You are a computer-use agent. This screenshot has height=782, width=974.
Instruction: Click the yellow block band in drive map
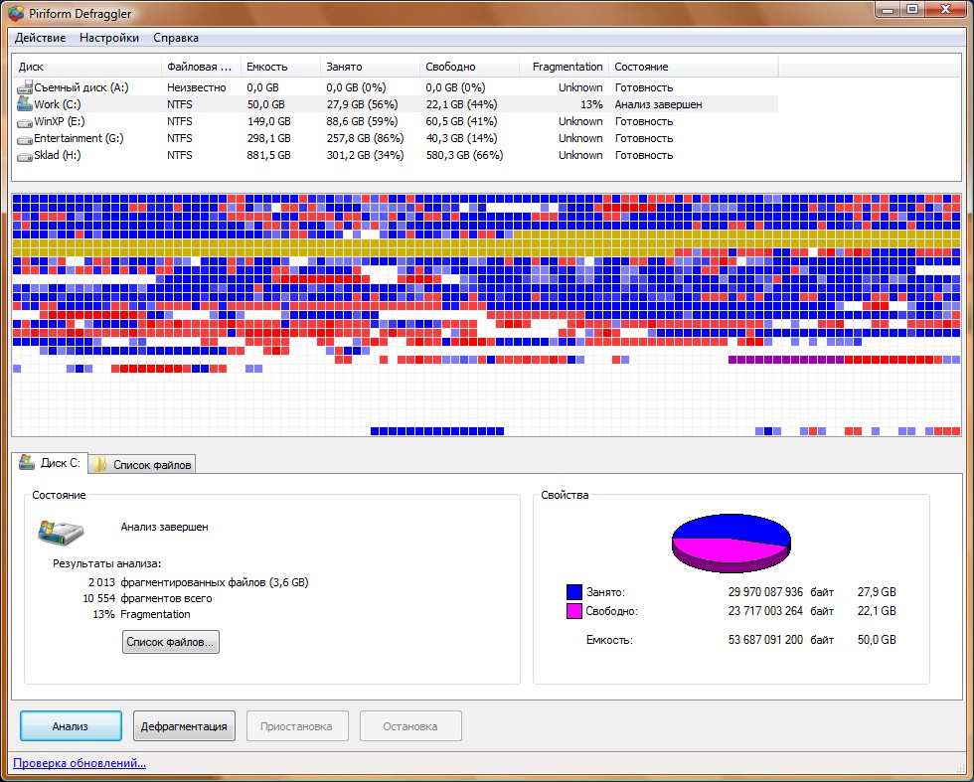[x=486, y=244]
